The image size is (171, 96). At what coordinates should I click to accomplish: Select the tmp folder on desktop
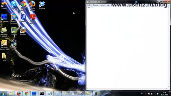pyautogui.click(x=4, y=57)
